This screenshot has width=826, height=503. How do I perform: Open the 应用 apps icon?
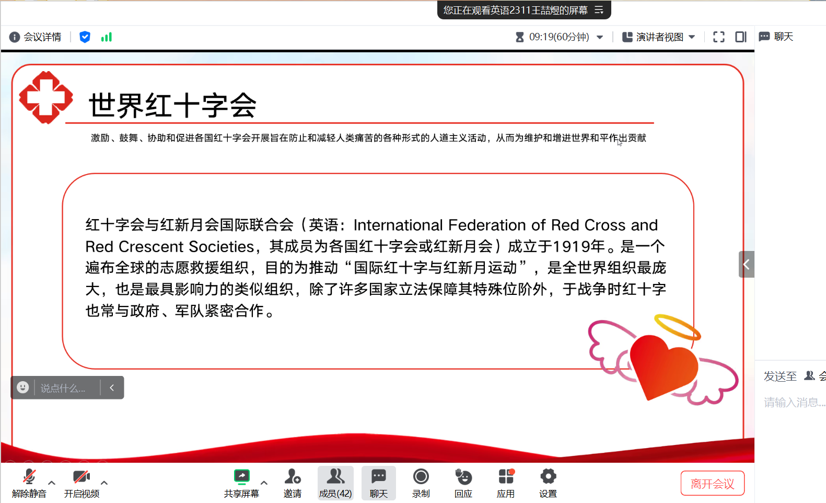[506, 477]
